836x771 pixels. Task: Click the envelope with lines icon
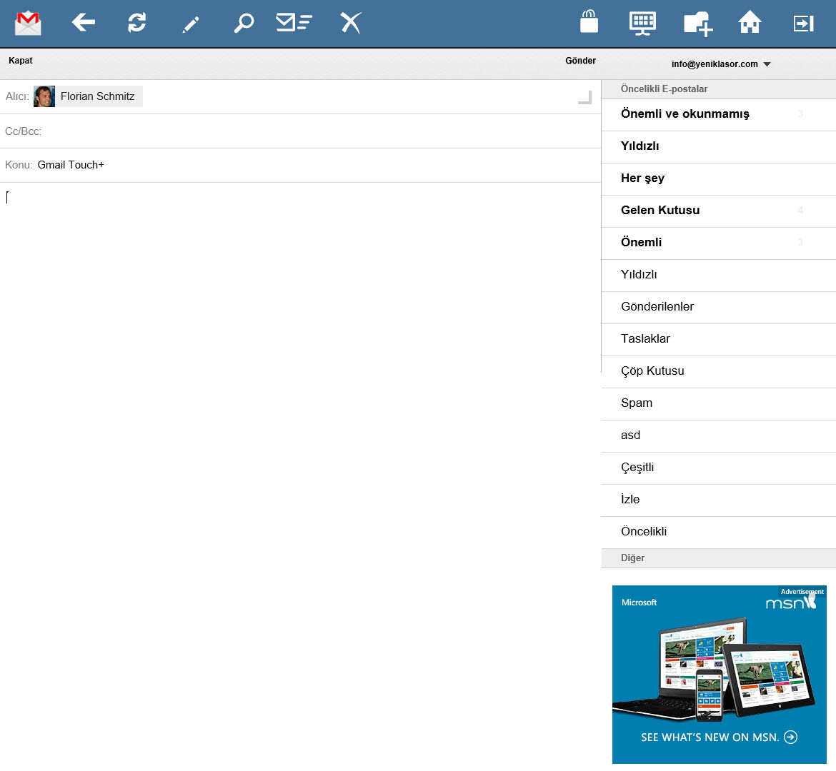point(294,23)
